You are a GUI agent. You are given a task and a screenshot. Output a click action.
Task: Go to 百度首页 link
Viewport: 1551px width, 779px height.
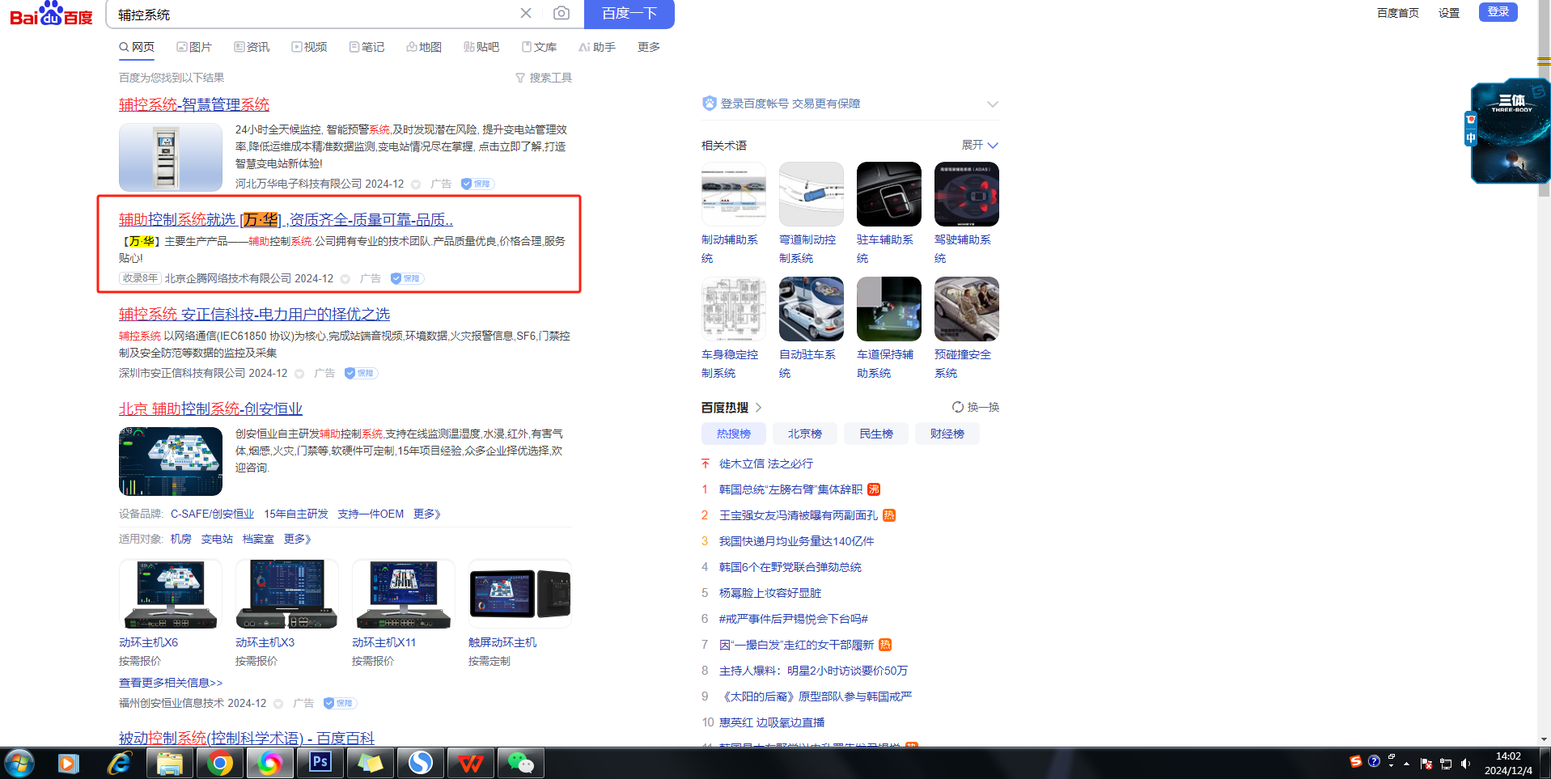tap(1398, 13)
